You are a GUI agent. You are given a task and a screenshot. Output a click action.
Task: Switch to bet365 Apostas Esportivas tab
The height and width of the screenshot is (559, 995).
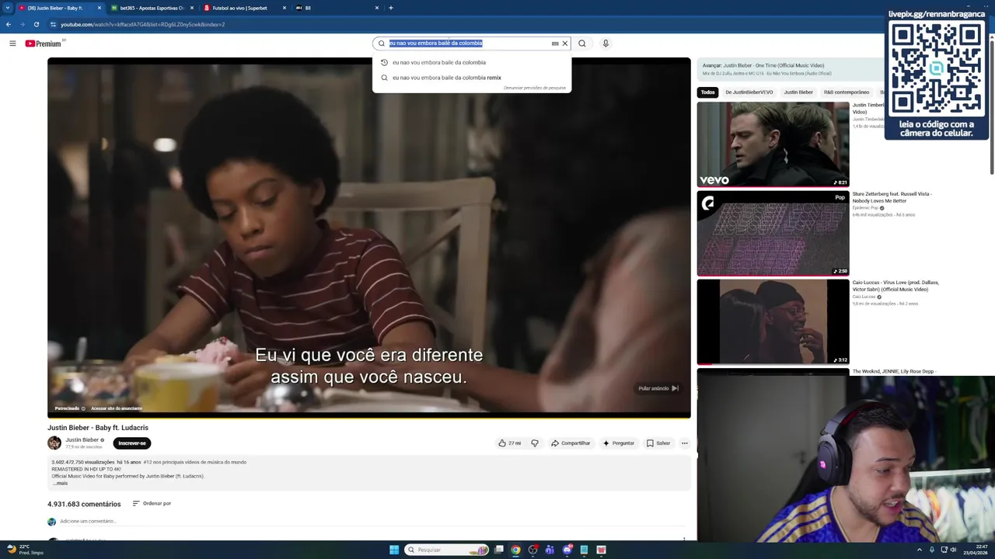152,8
